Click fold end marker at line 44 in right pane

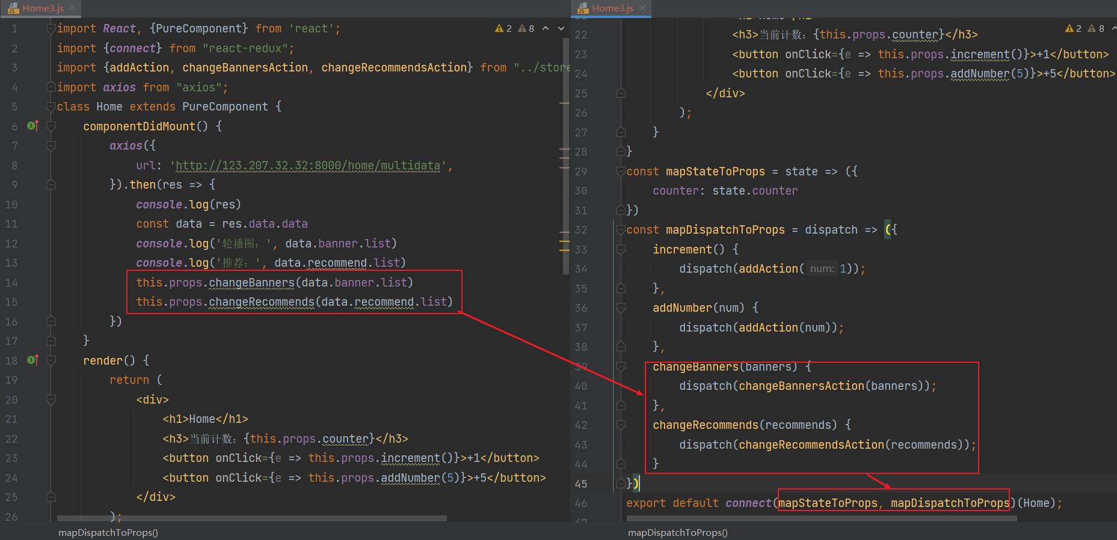click(621, 464)
